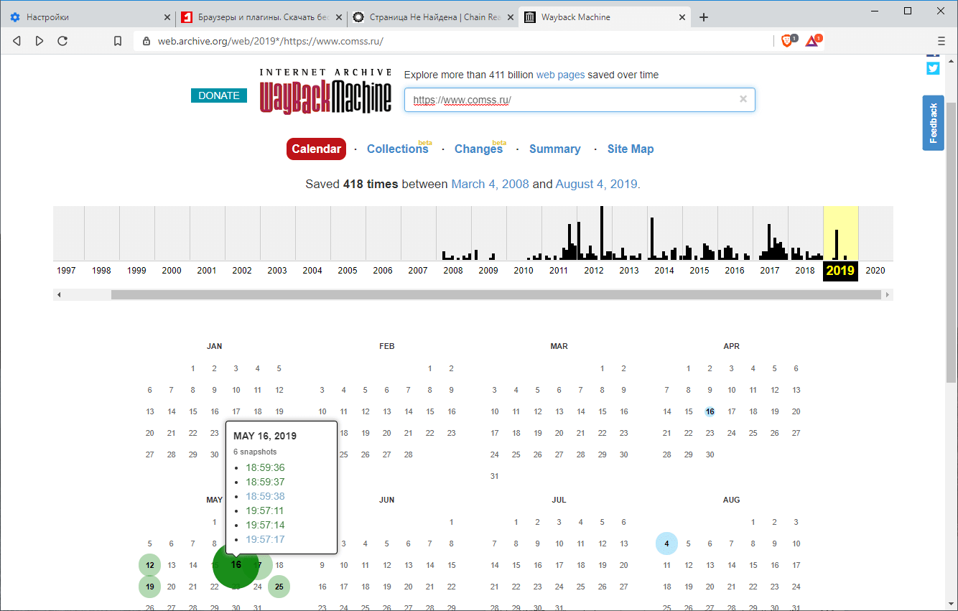Select the Site Map view

click(x=631, y=149)
